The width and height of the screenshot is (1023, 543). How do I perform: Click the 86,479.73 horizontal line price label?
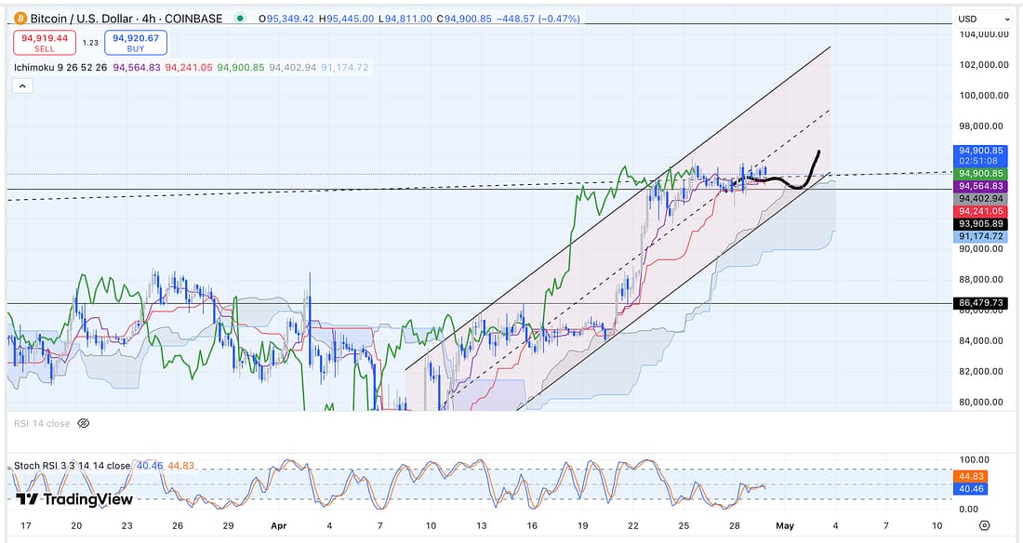pos(981,303)
